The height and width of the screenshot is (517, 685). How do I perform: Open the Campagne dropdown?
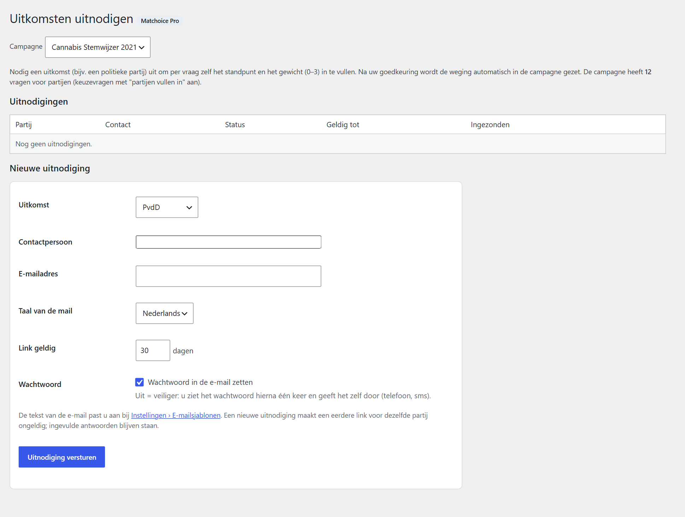click(x=98, y=47)
